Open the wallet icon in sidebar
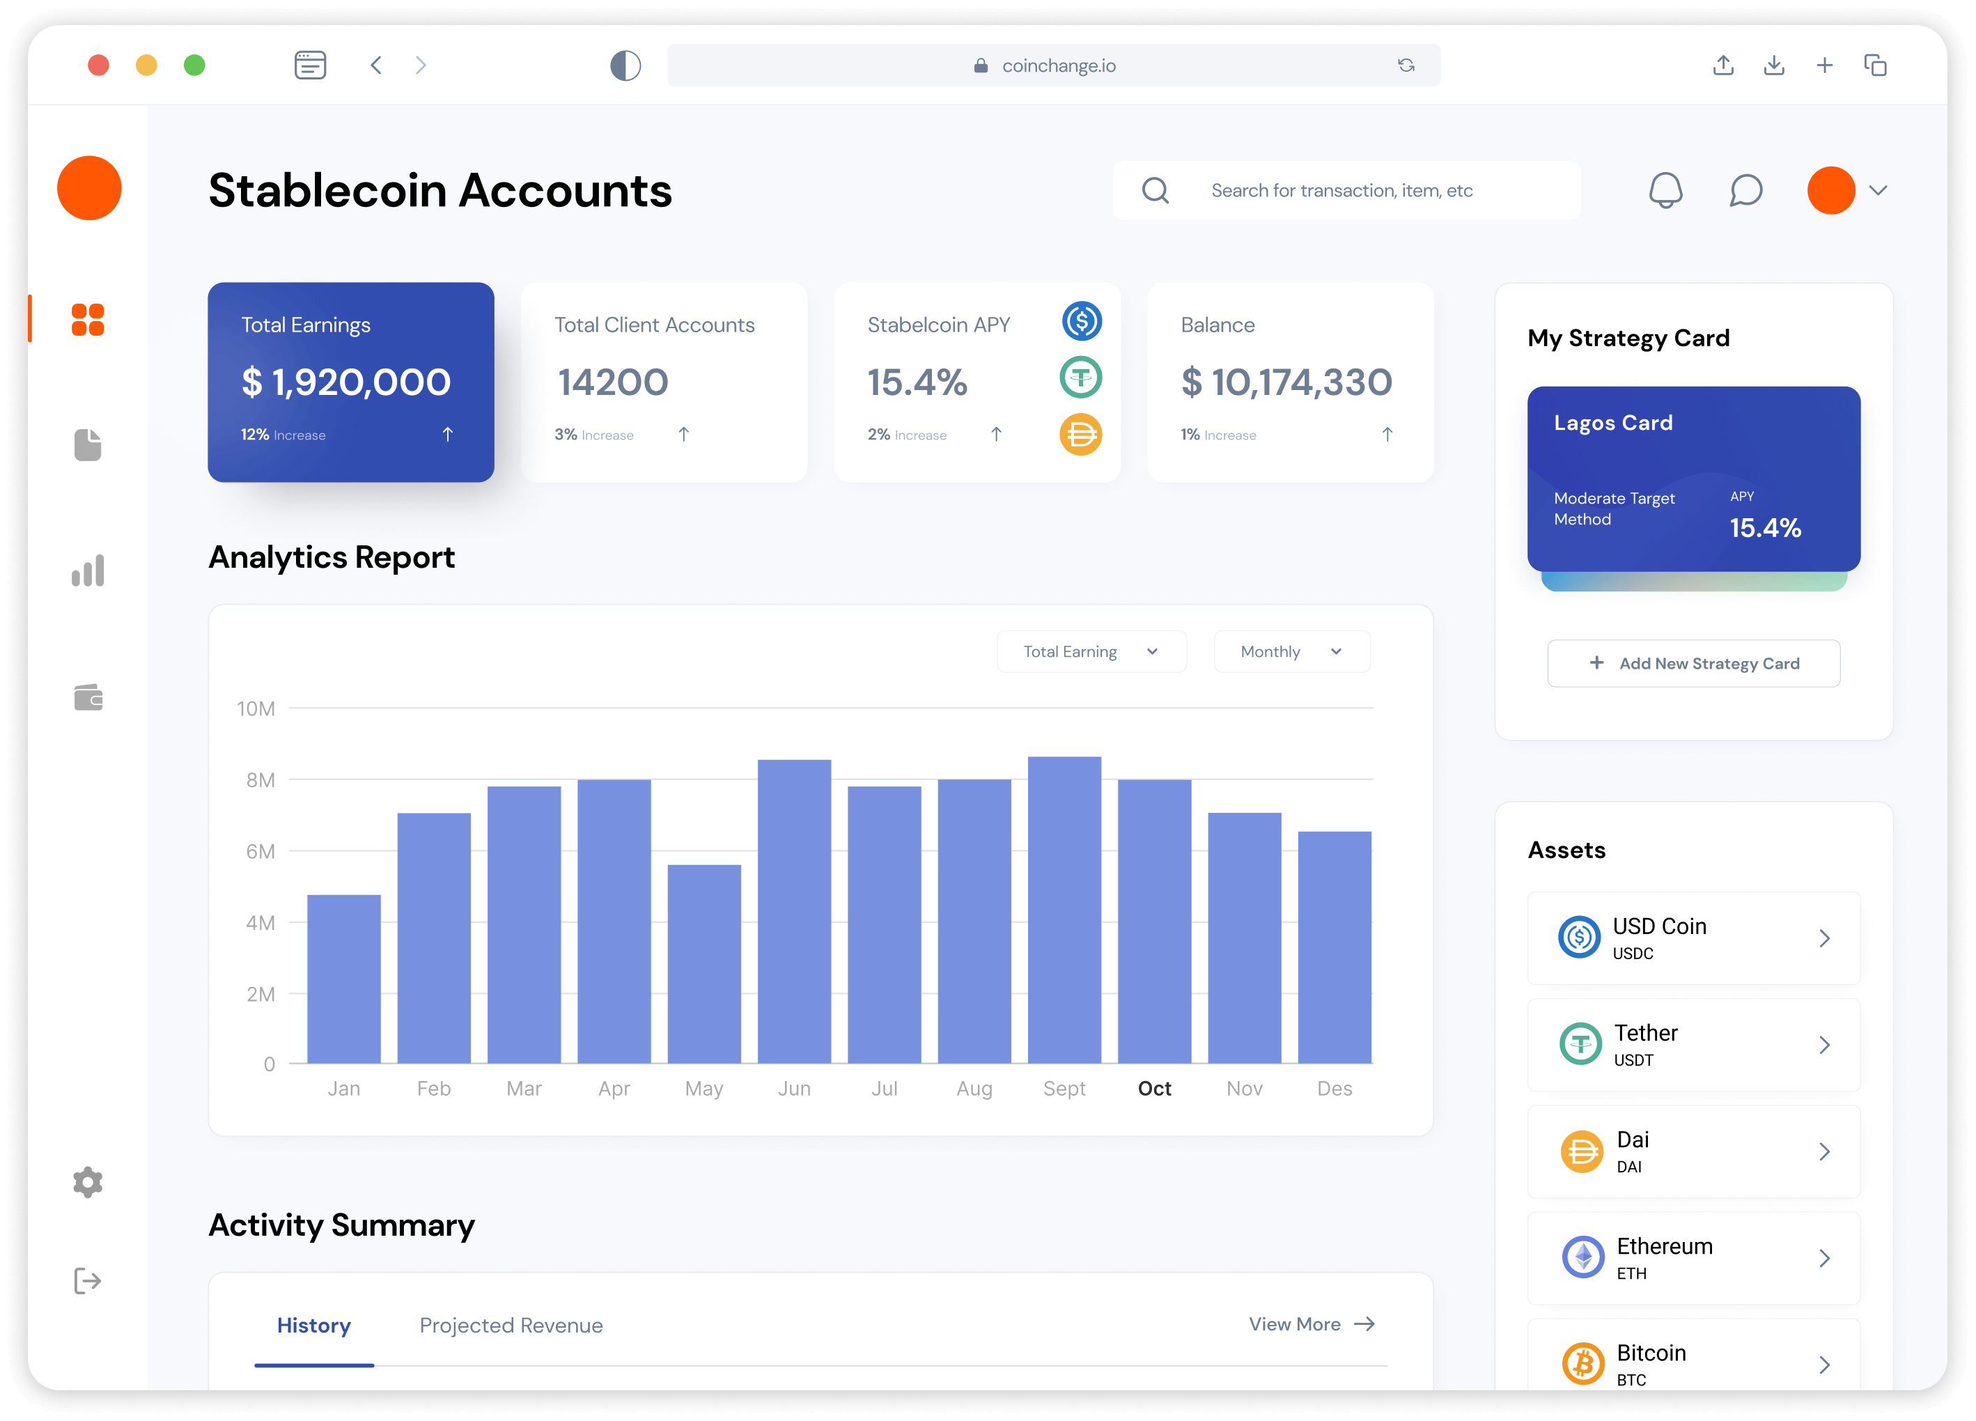The image size is (1976, 1421). pyautogui.click(x=87, y=697)
